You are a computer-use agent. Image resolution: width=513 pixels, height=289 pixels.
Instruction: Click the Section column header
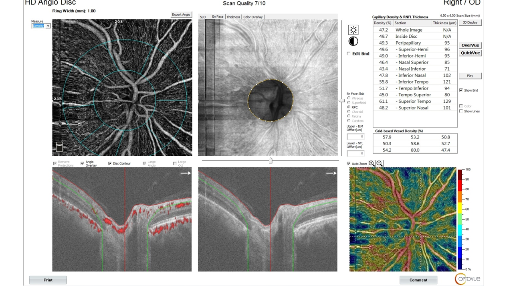tap(412, 23)
